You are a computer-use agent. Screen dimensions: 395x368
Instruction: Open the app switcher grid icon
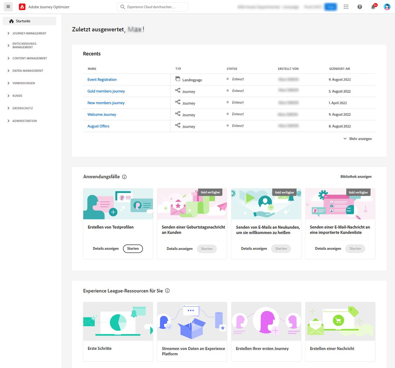tap(346, 7)
